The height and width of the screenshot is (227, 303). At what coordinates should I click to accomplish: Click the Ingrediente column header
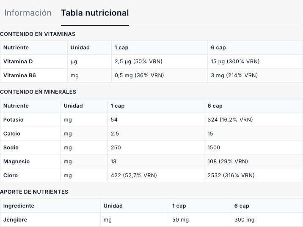(19, 206)
